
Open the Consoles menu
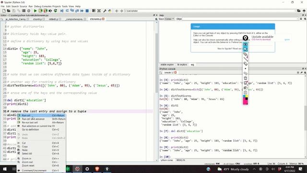click(x=47, y=6)
